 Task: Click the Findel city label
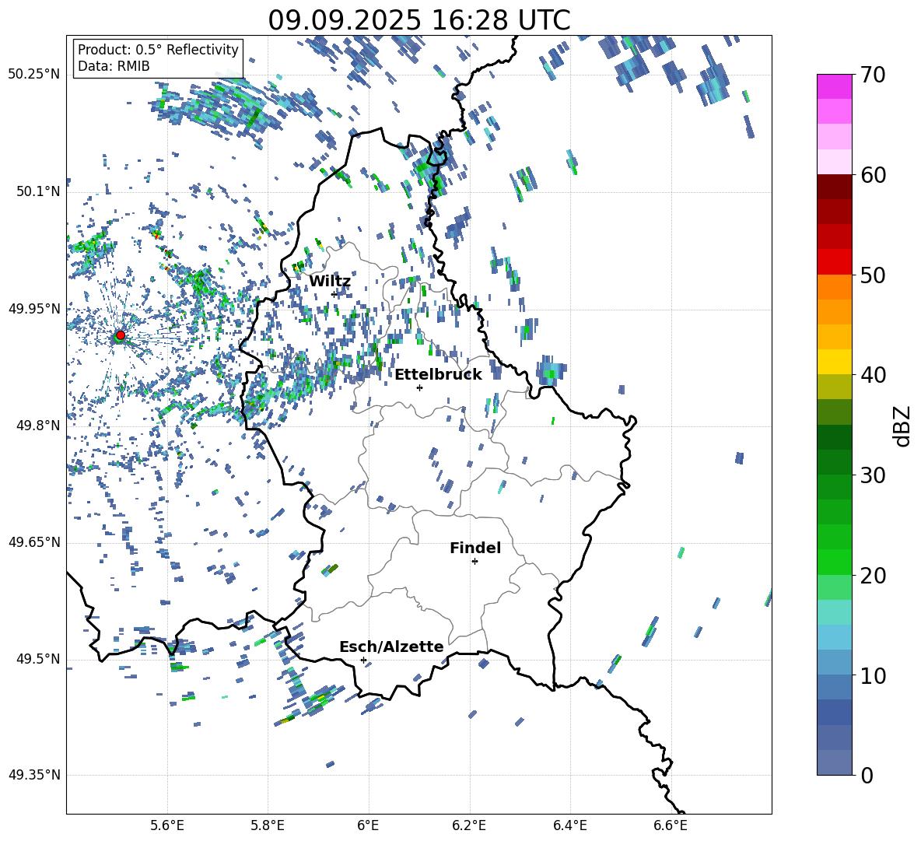pyautogui.click(x=475, y=548)
